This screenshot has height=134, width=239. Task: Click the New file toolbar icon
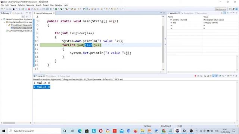pyautogui.click(x=2, y=9)
